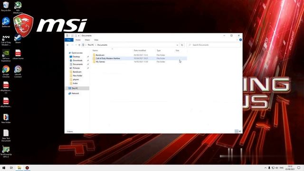Open the Explorer Help icon
The height and width of the screenshot is (171, 304).
point(241,40)
